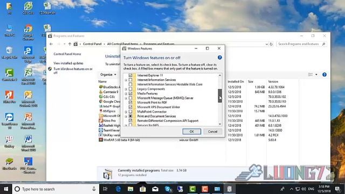Click the orange Camtasia recorder taskbar icon

[x=205, y=189]
